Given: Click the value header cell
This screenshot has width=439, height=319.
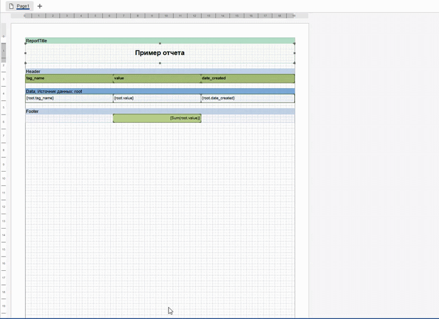Looking at the screenshot, I should click(x=156, y=78).
